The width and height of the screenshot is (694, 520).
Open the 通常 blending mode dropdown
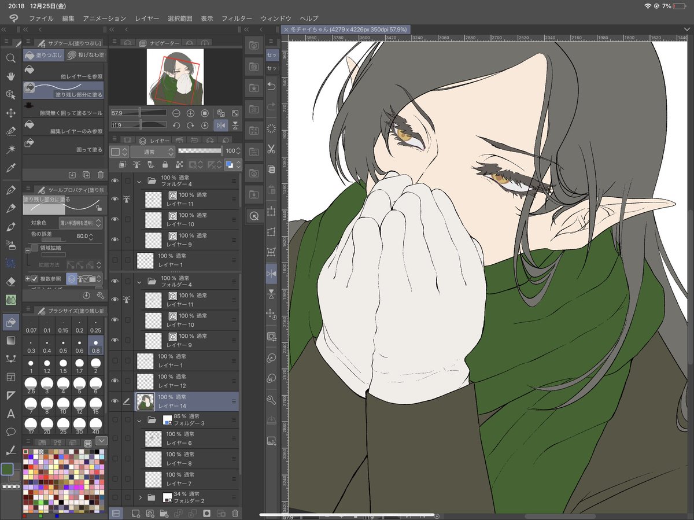[x=152, y=152]
